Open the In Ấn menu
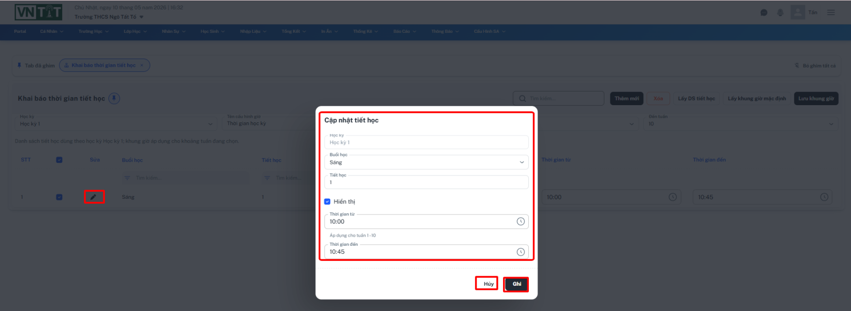This screenshot has height=311, width=851. (329, 31)
